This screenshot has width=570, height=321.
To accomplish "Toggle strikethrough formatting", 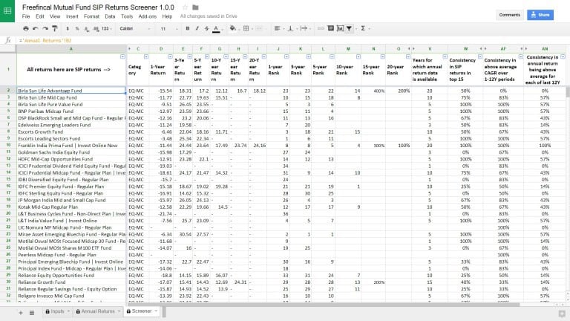I will (206, 28).
